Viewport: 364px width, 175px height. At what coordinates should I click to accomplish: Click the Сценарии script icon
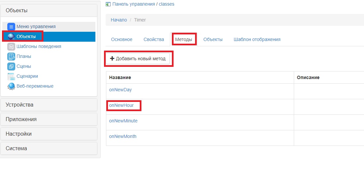point(11,76)
